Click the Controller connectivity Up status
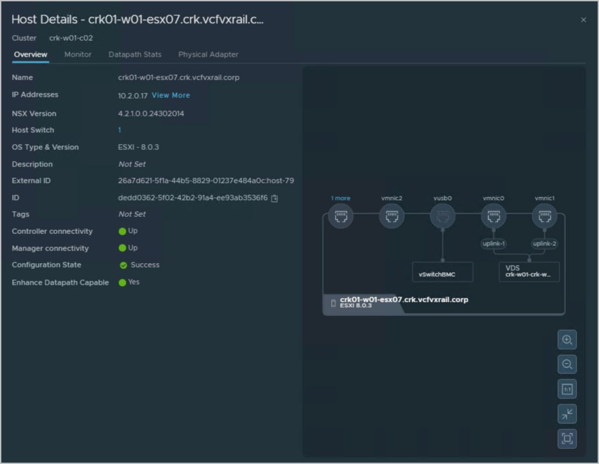This screenshot has width=599, height=464. coord(128,231)
